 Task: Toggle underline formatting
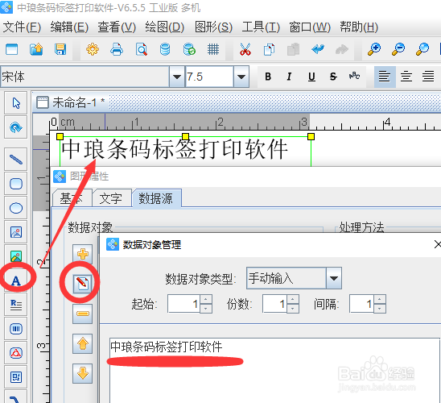click(311, 77)
